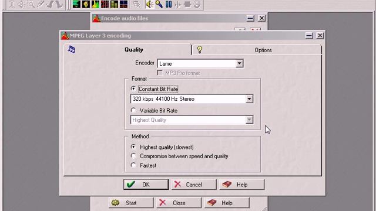Click Cancel in MPEG encoding dialog
The image size is (376, 211).
[x=194, y=185]
